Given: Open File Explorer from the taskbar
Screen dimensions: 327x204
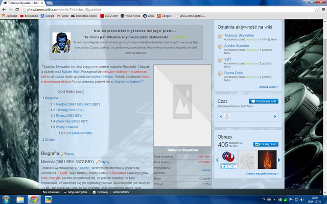Looking at the screenshot, I should click(x=20, y=199).
